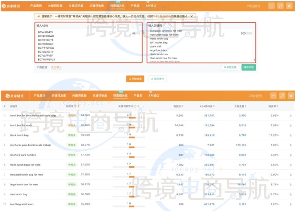Click Amazon icon in "black lunch bag" row
The height and width of the screenshot is (211, 295).
291,135
